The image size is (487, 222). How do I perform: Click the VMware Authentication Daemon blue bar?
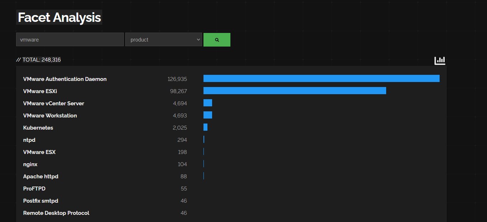322,78
